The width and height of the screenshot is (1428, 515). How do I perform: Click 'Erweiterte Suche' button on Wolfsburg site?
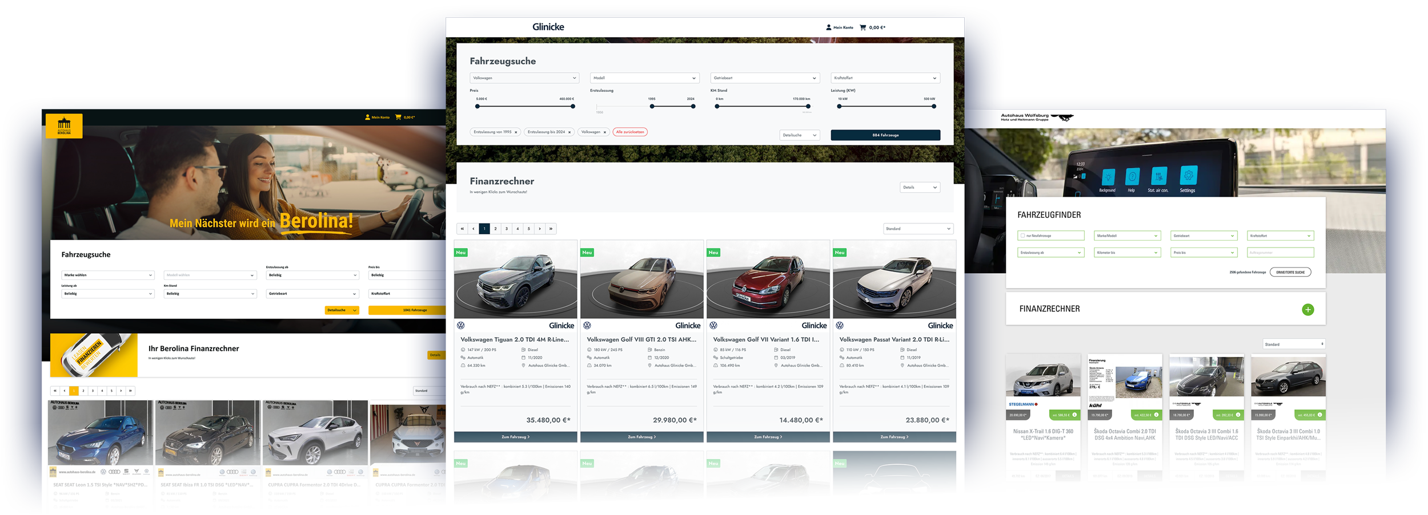[1290, 273]
